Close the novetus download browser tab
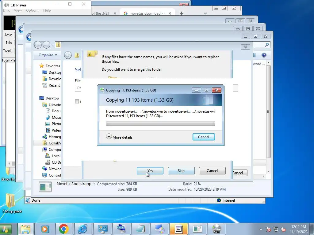 [x=170, y=13]
